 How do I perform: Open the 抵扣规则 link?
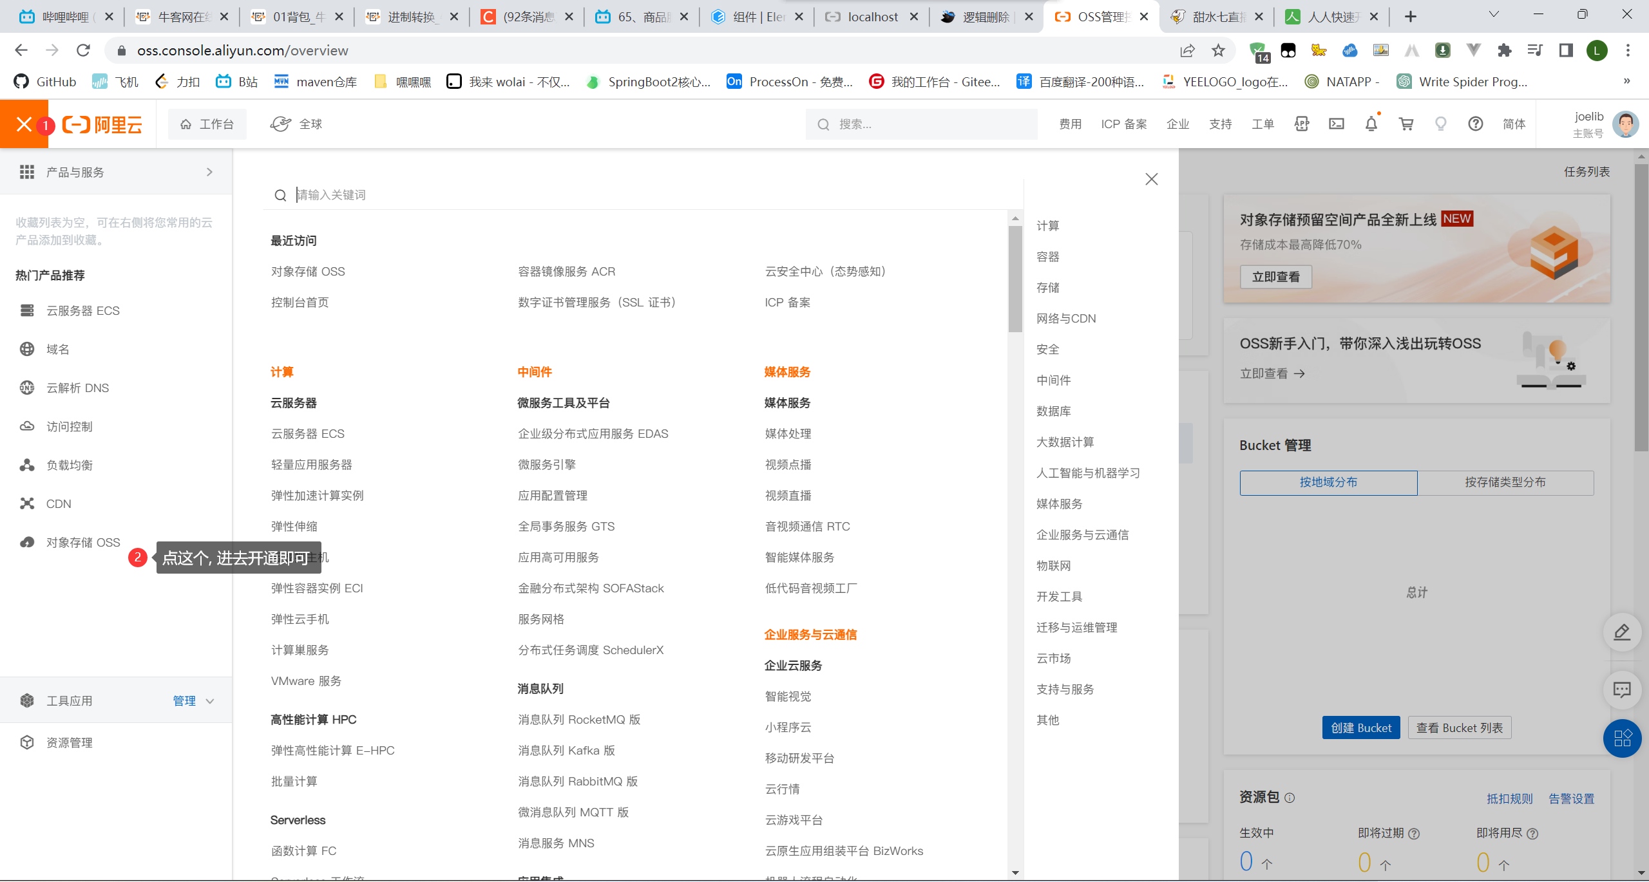pos(1509,798)
